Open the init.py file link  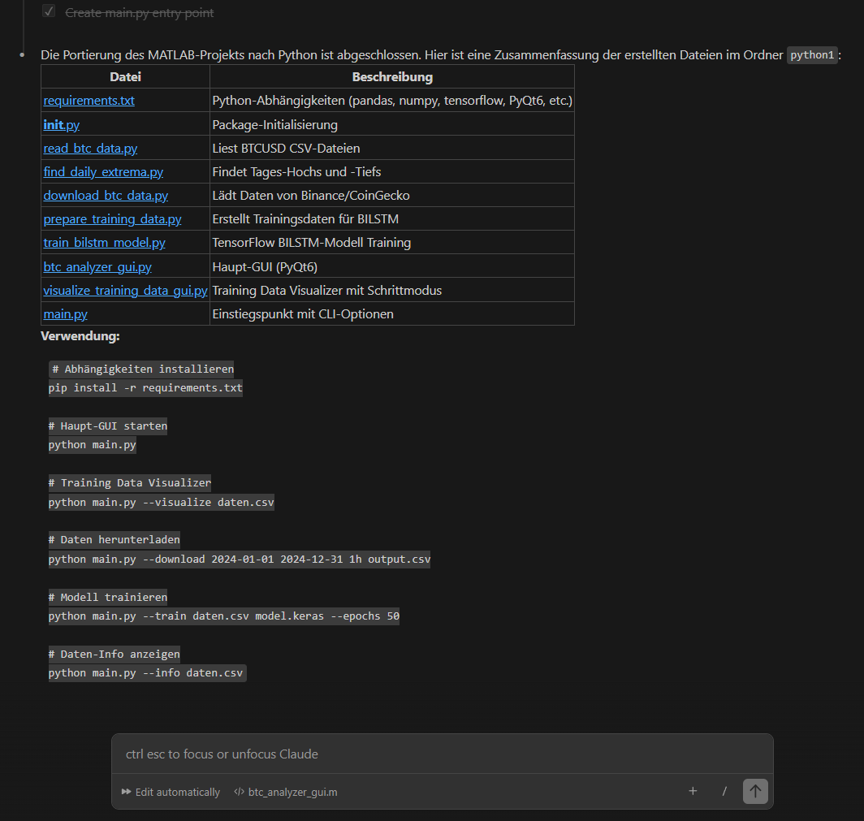click(x=62, y=125)
